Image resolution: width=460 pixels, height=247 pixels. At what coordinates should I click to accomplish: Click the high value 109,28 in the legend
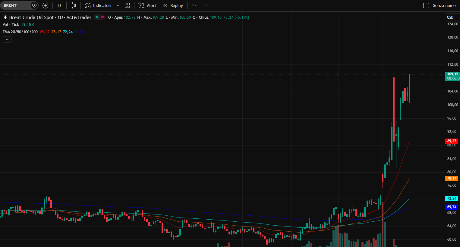point(158,17)
